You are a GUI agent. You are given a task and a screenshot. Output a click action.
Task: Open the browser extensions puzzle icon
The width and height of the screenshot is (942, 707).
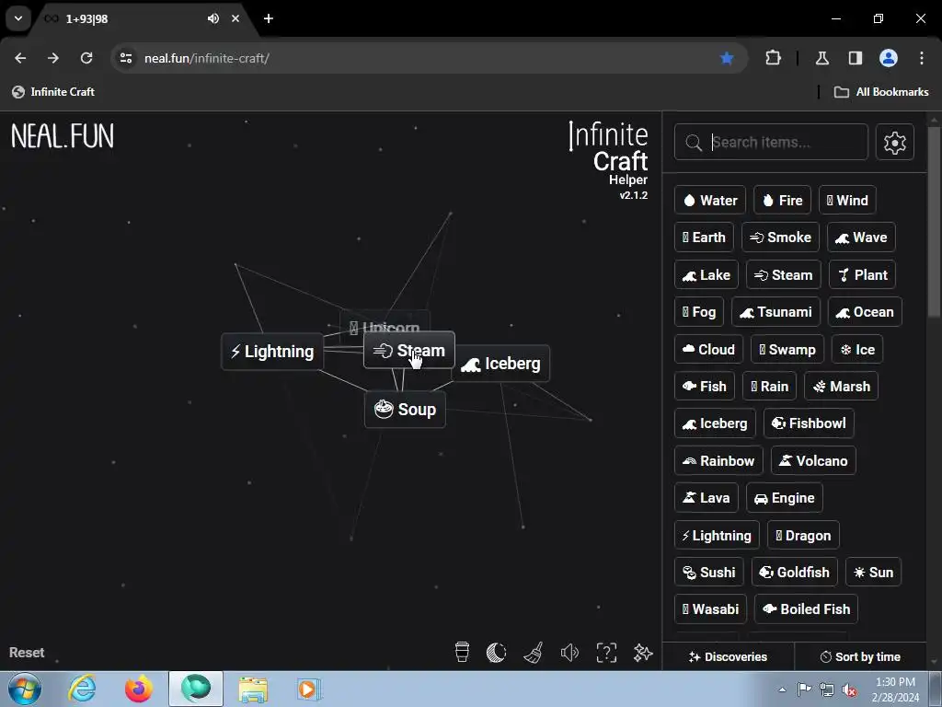click(773, 58)
